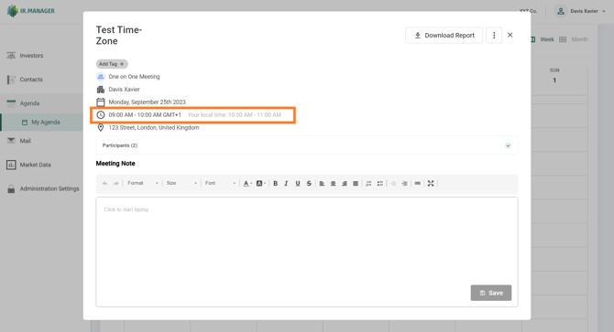
Task: Insert numbered list
Action: [368, 183]
